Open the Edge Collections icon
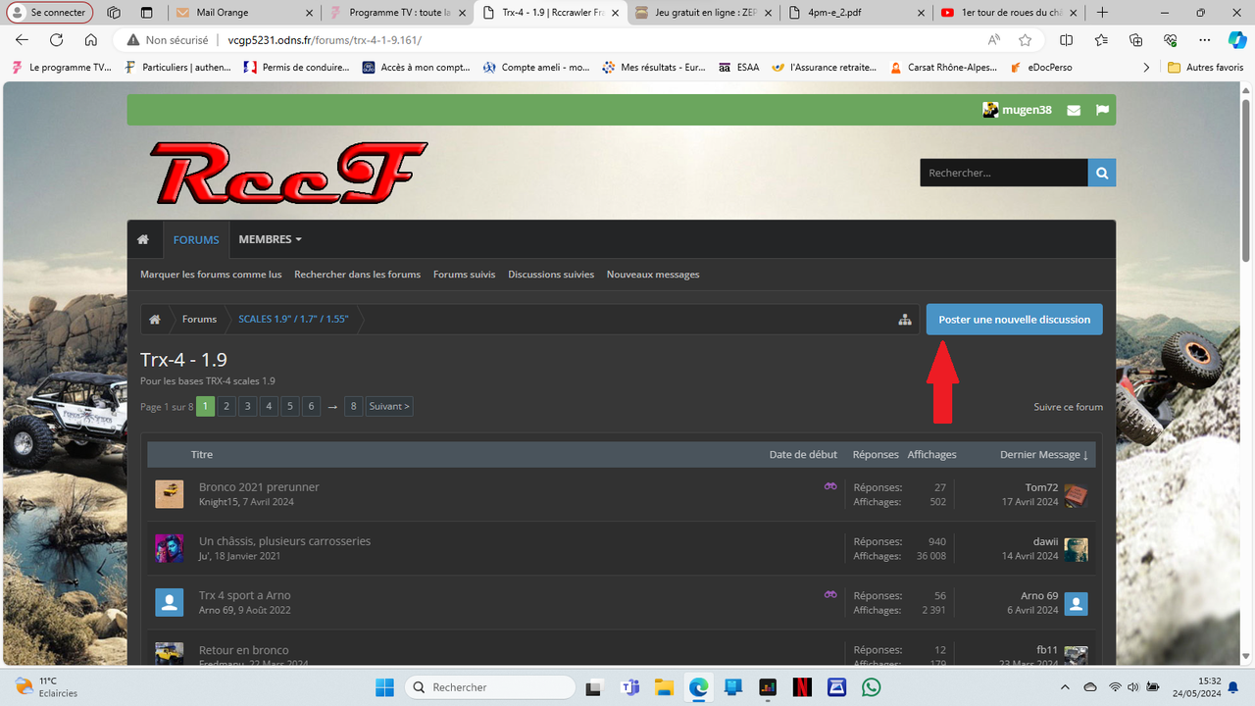 click(1135, 40)
